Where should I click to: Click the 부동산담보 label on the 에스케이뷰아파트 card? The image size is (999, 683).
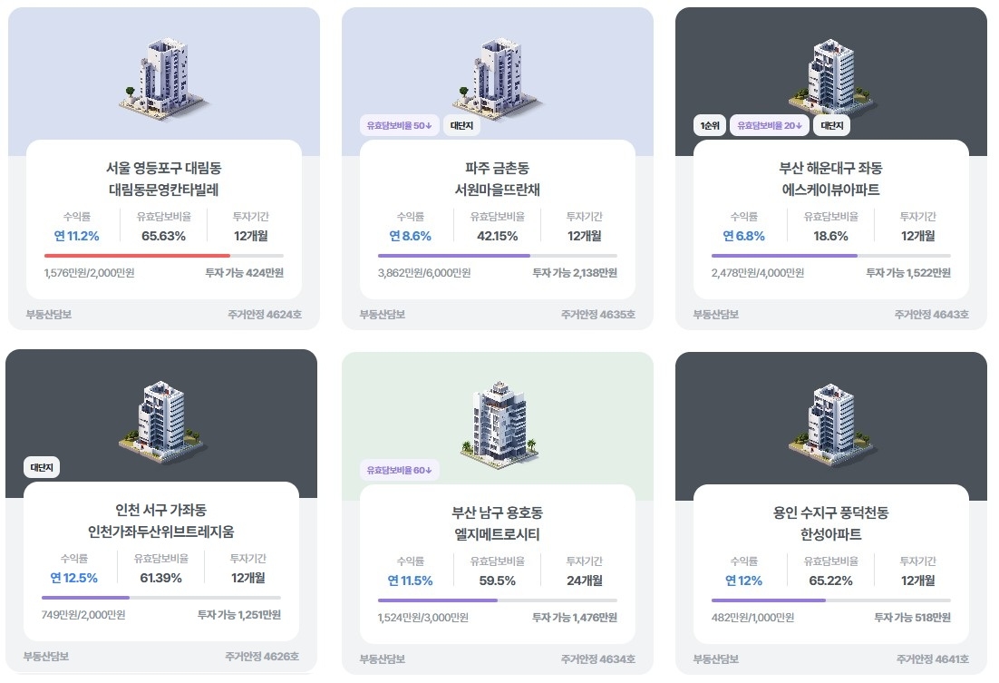tap(716, 315)
